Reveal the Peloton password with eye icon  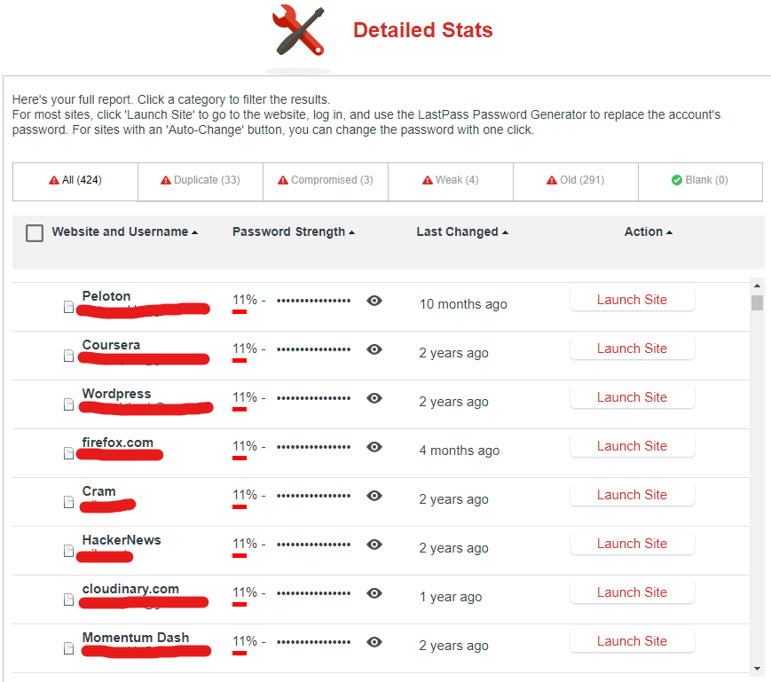[x=374, y=301]
